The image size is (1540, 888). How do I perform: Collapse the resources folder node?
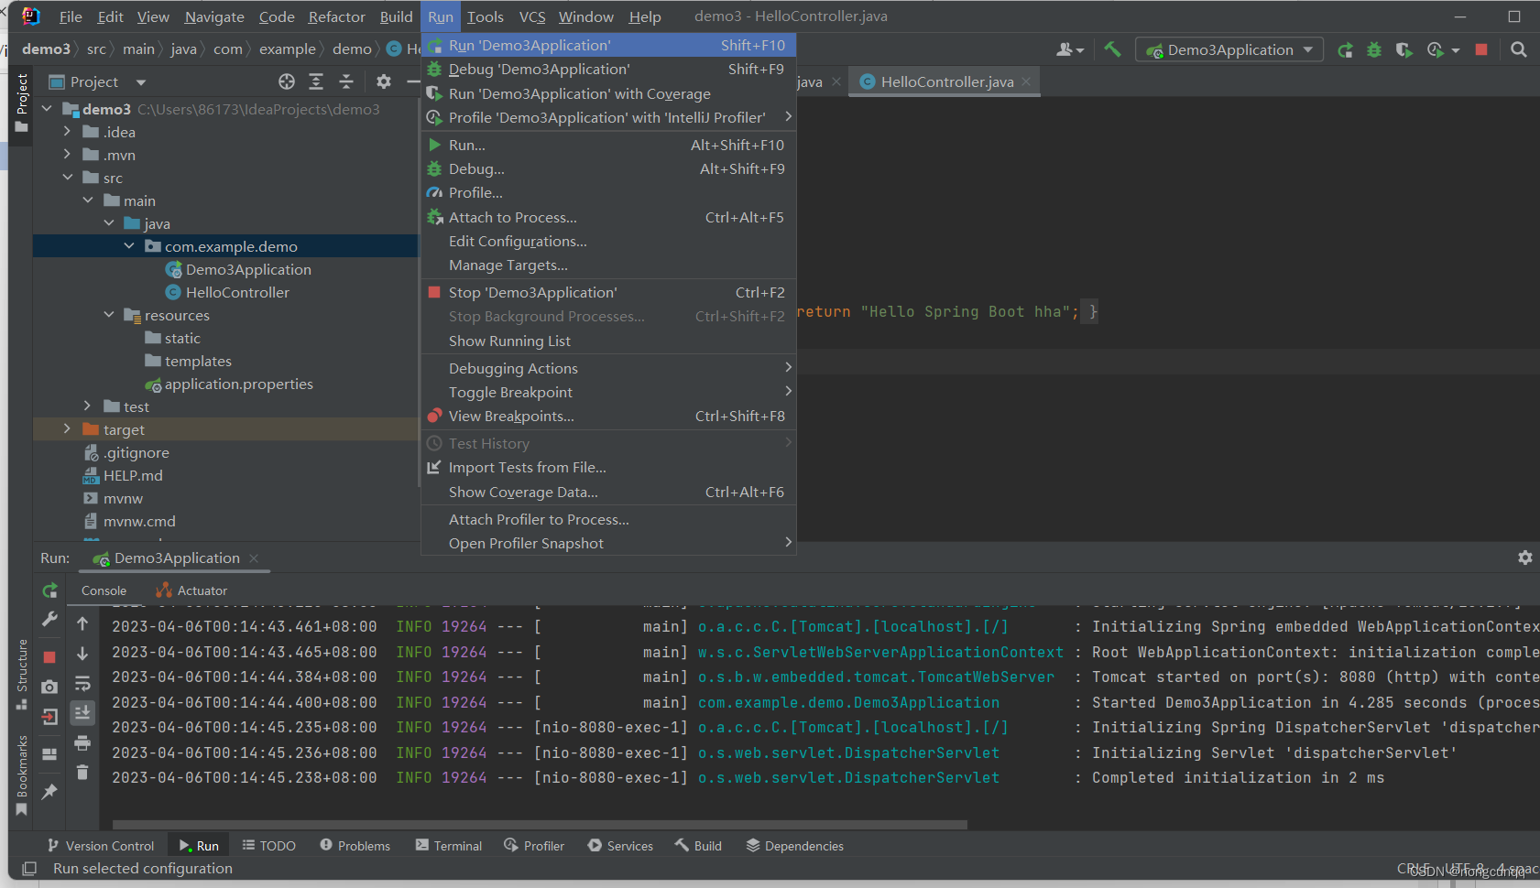pos(109,315)
